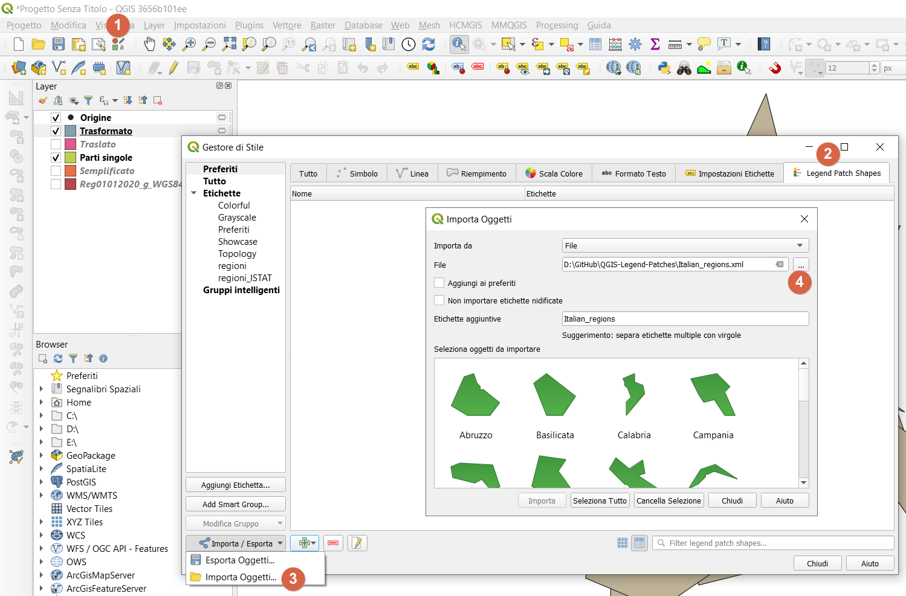The width and height of the screenshot is (906, 596).
Task: Click the green plus add item button
Action: [305, 543]
